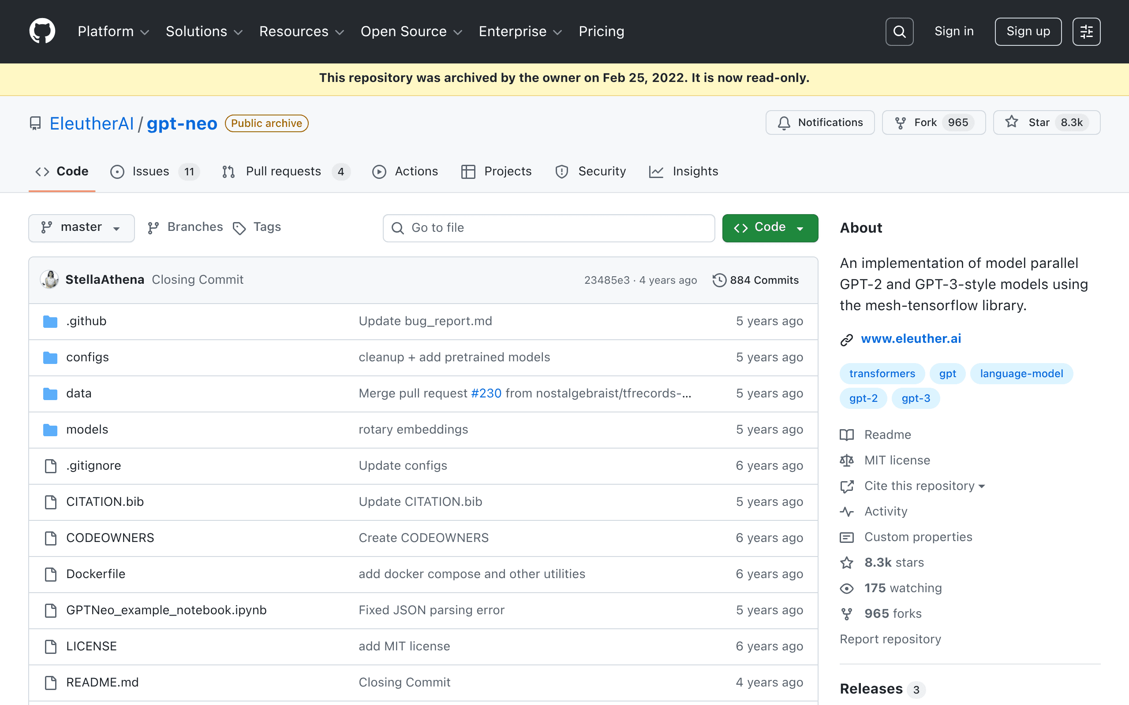This screenshot has width=1129, height=705.
Task: Click the Sign in link
Action: 953,31
